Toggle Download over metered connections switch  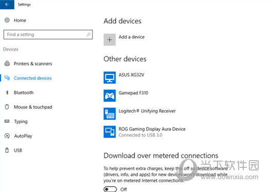[x=110, y=189]
